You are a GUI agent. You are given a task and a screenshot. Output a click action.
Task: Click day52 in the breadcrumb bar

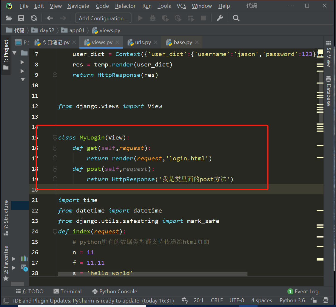click(43, 30)
